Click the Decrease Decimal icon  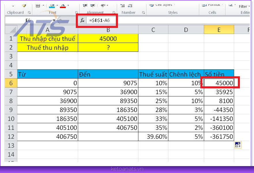pyautogui.click(x=130, y=6)
